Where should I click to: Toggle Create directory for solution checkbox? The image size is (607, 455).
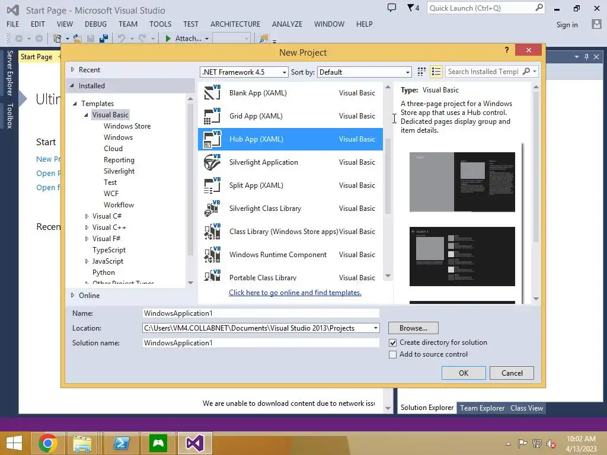(392, 343)
